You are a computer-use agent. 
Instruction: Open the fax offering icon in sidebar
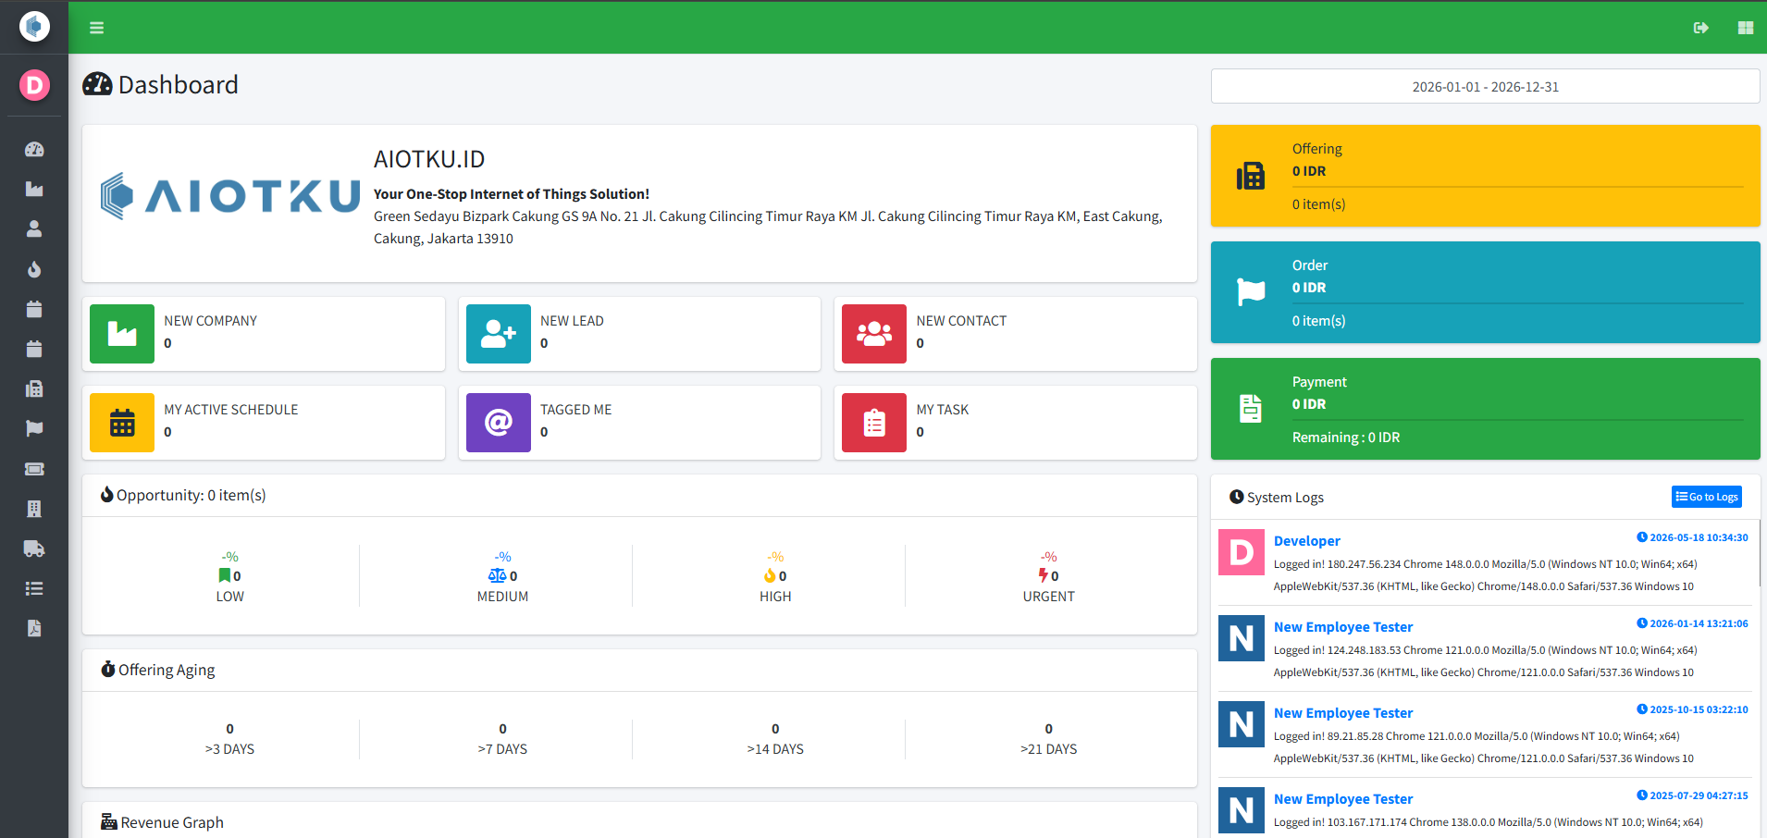[34, 388]
